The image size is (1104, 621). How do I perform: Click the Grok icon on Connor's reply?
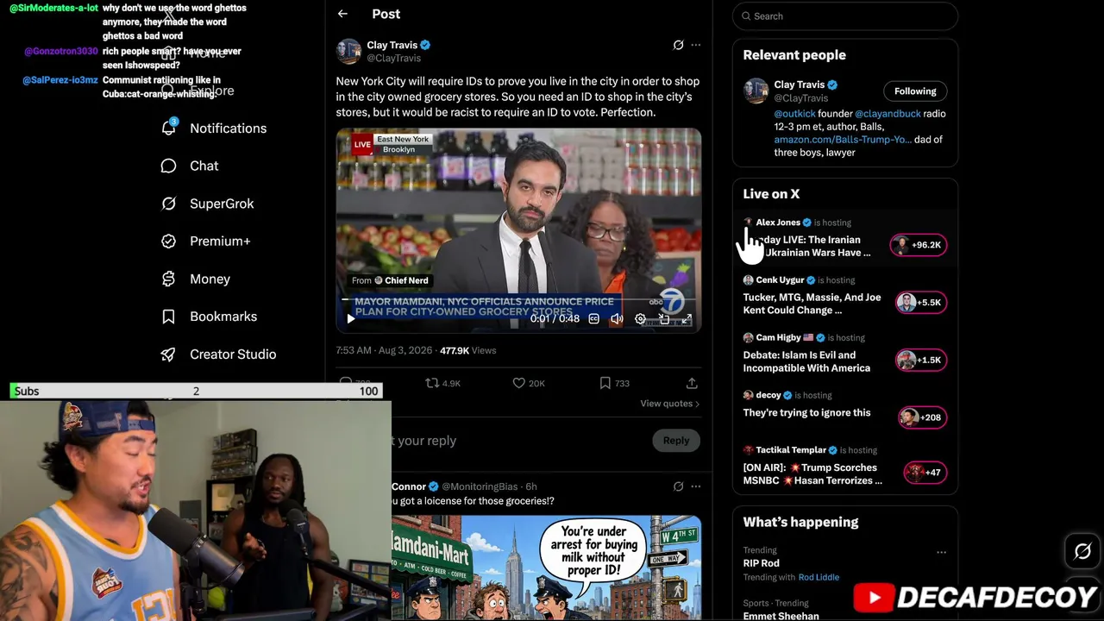click(x=678, y=486)
